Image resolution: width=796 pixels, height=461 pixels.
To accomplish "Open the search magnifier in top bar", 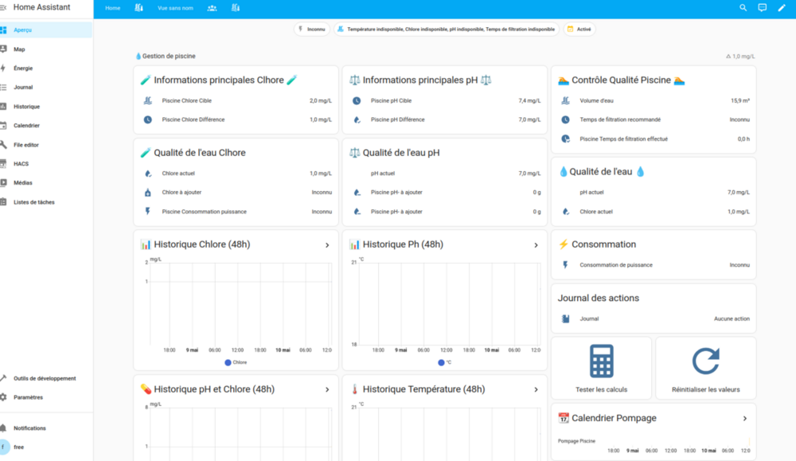I will click(743, 8).
